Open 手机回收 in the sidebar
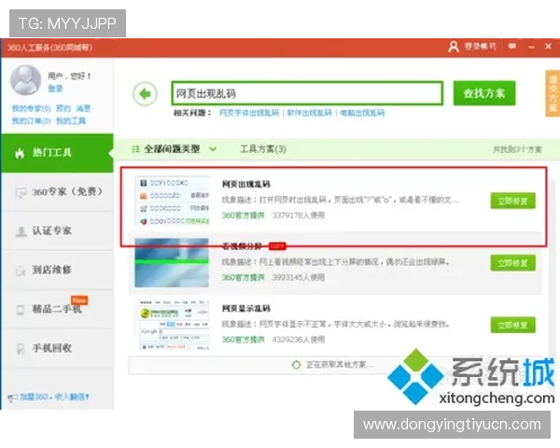The width and height of the screenshot is (560, 448). coord(57,348)
